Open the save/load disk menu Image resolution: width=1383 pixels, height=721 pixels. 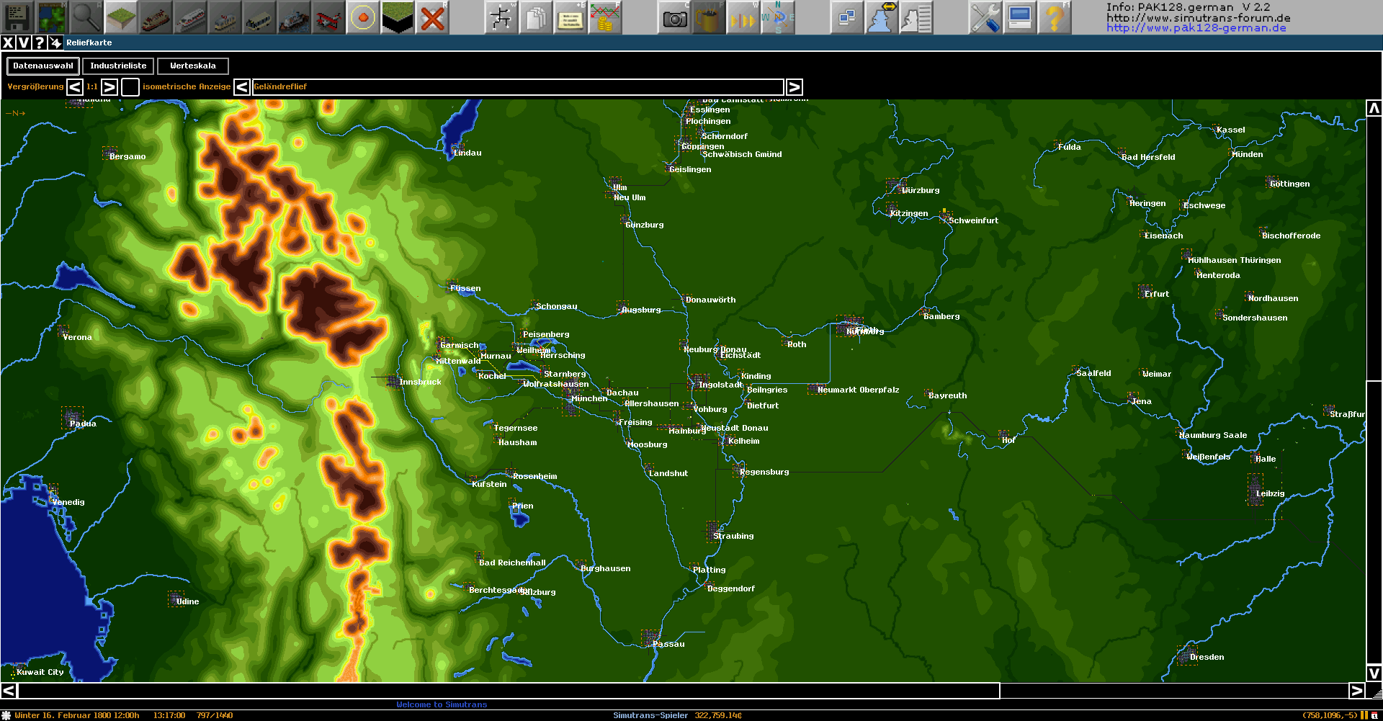17,17
